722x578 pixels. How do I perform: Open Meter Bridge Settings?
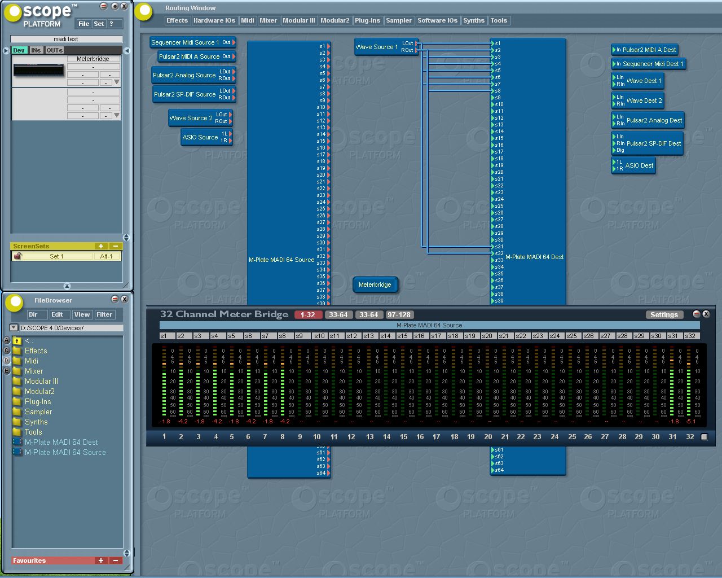[x=664, y=315]
